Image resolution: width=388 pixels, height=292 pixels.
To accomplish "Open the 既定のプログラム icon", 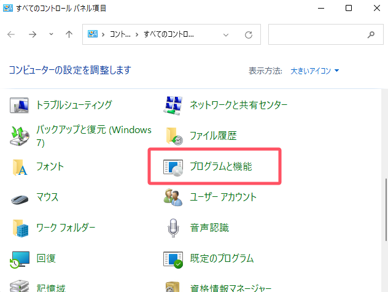I will coord(173,259).
